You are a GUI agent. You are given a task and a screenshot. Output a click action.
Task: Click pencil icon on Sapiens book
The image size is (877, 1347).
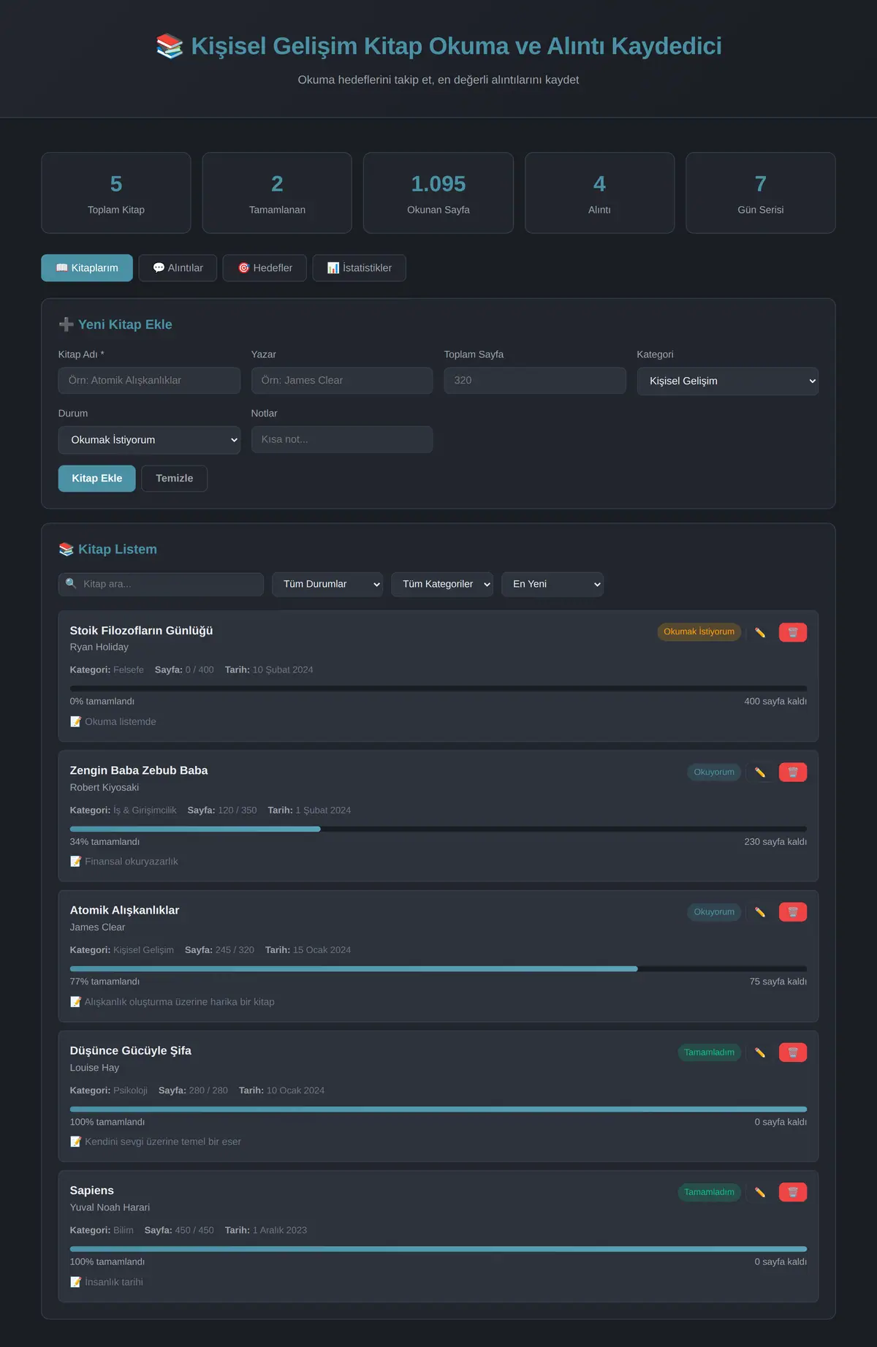pos(760,1192)
